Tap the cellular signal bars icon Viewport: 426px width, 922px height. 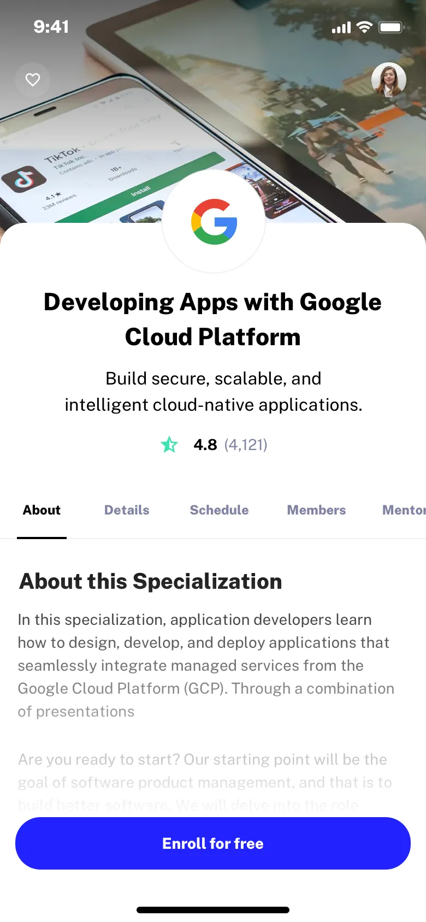point(341,27)
